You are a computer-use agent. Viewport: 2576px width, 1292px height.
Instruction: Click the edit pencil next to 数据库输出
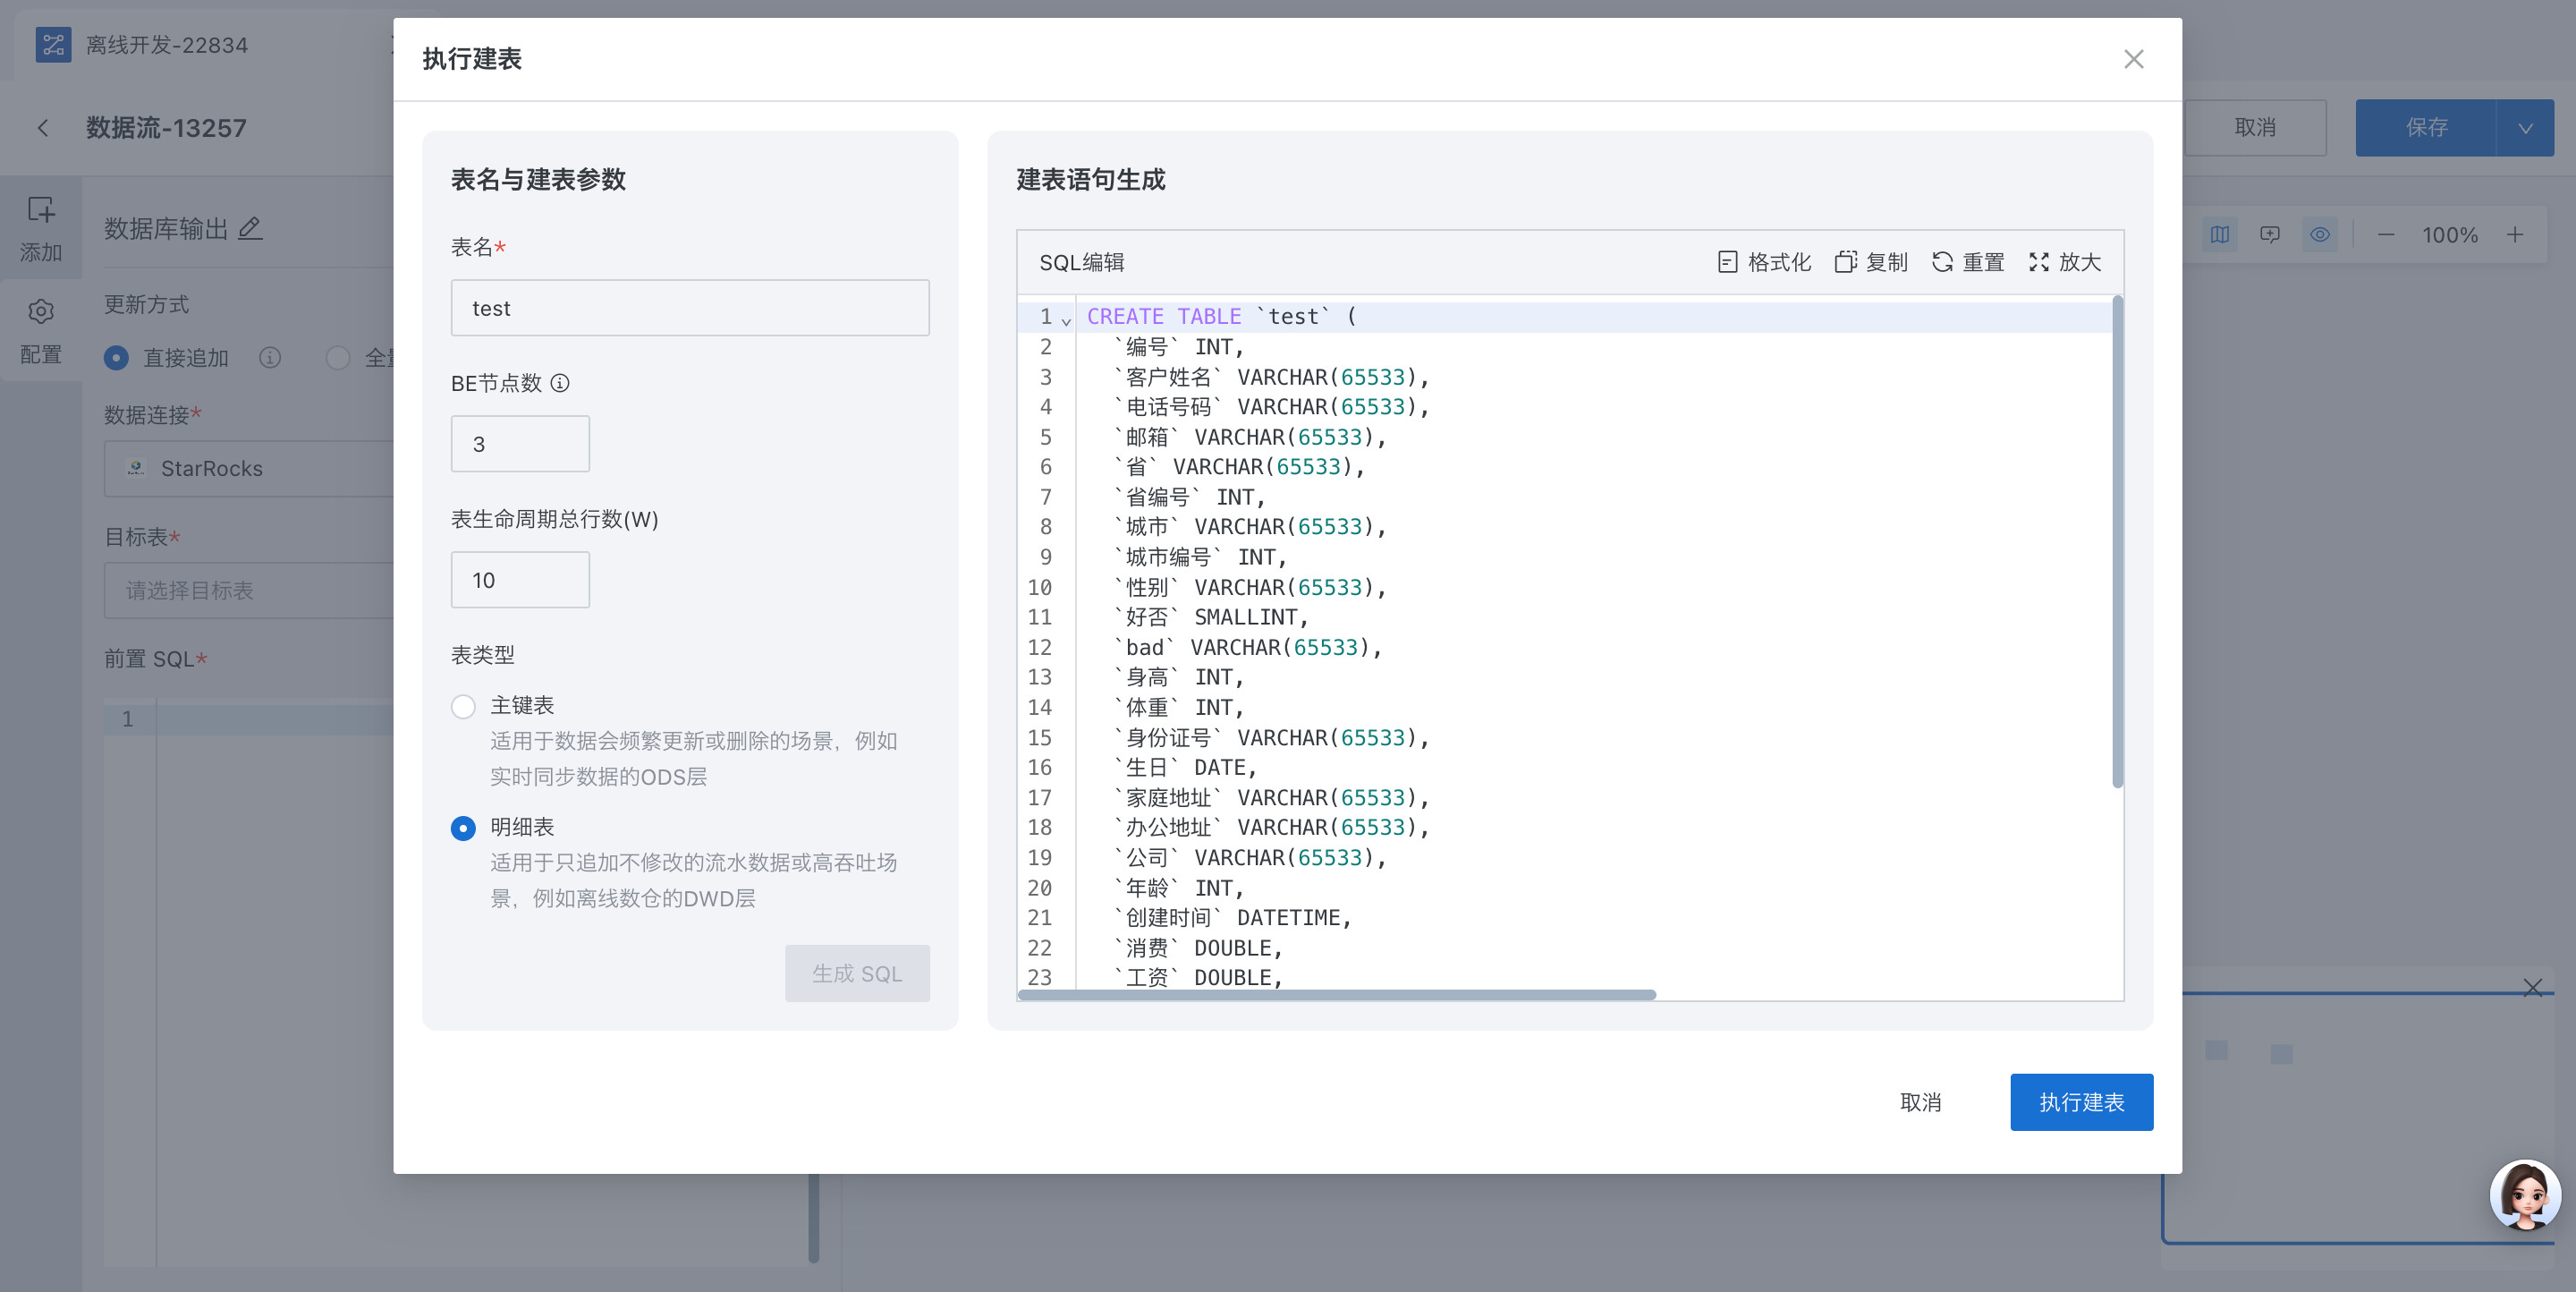pyautogui.click(x=250, y=229)
